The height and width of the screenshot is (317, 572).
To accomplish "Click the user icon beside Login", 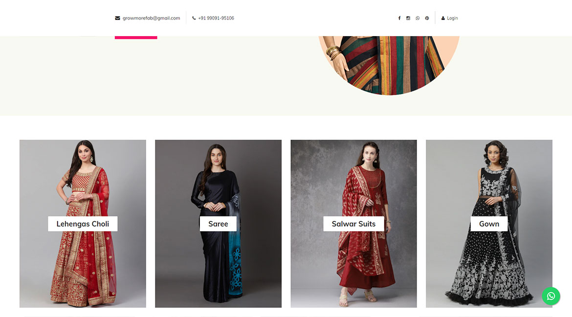I will [443, 18].
